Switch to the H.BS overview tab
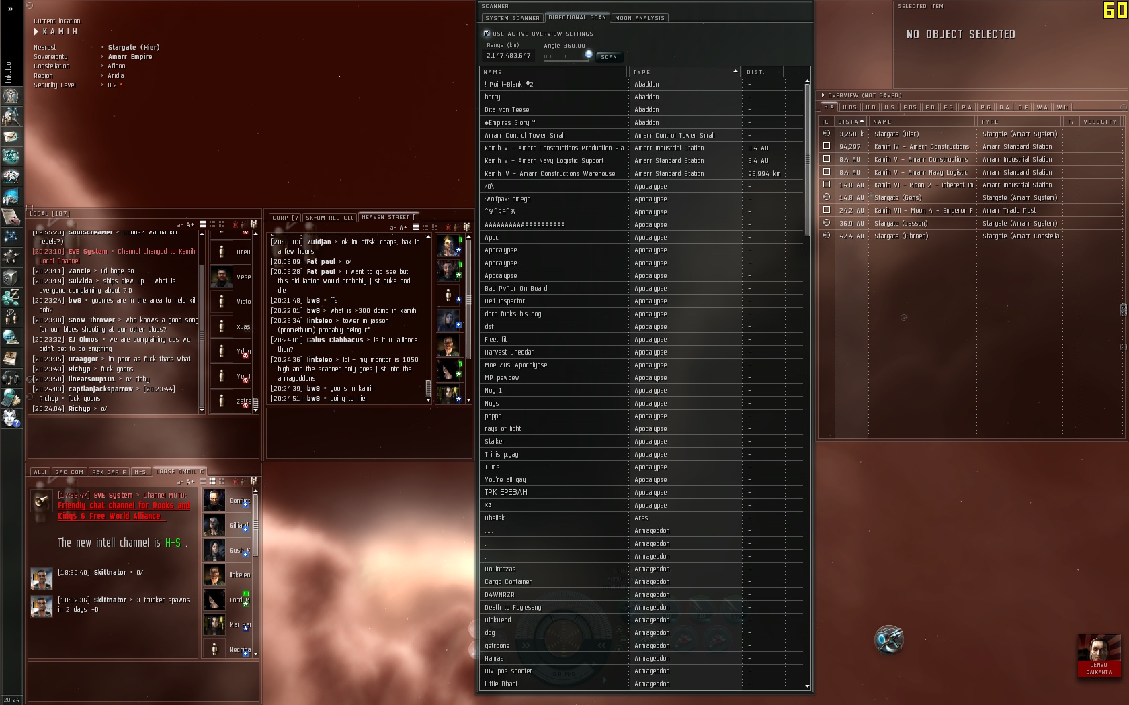This screenshot has height=705, width=1129. point(849,107)
